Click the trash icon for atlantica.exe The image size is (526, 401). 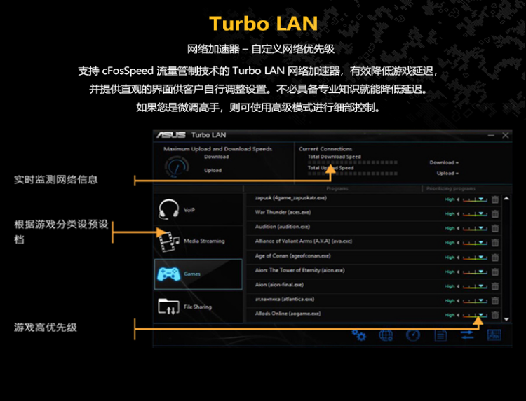point(495,301)
